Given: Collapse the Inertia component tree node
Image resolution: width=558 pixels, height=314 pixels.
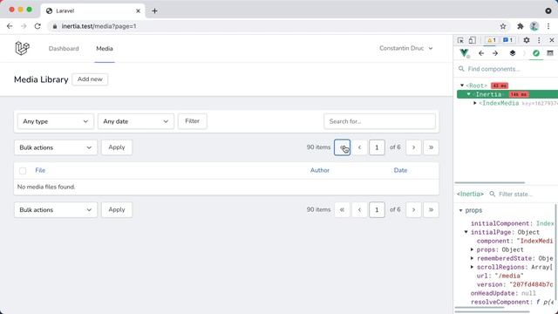Looking at the screenshot, I should point(469,94).
